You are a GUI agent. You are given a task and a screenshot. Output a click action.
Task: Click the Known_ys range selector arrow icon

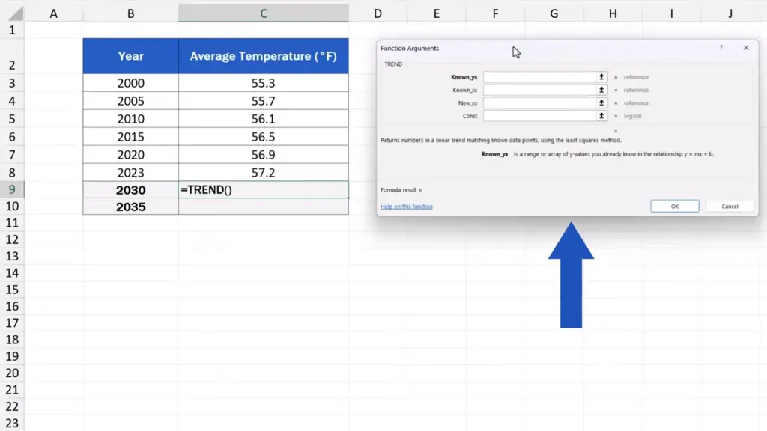601,77
